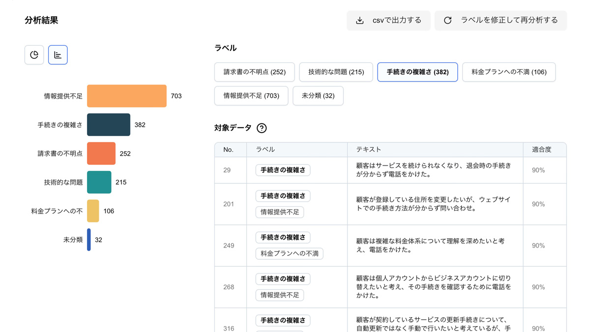This screenshot has height=332, width=590.
Task: Click the dark navy 手続きの複雑さ bar
Action: (x=109, y=125)
